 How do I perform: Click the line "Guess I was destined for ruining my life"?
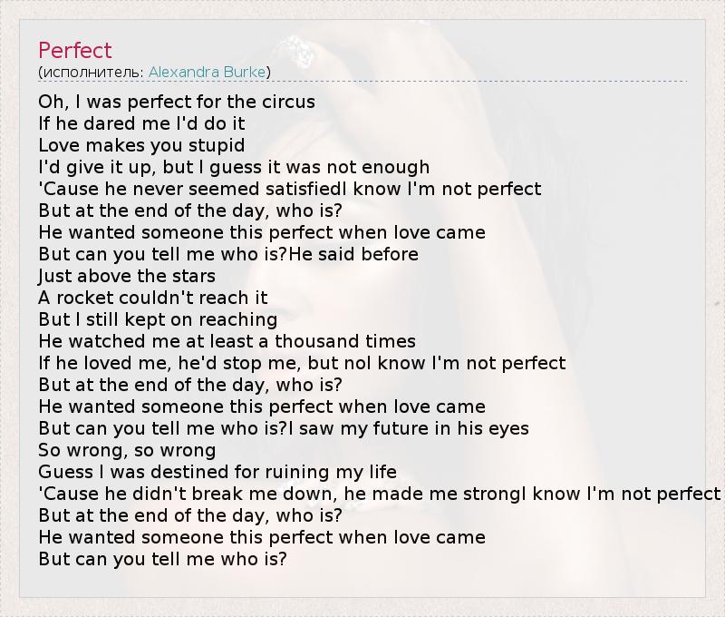(x=217, y=472)
